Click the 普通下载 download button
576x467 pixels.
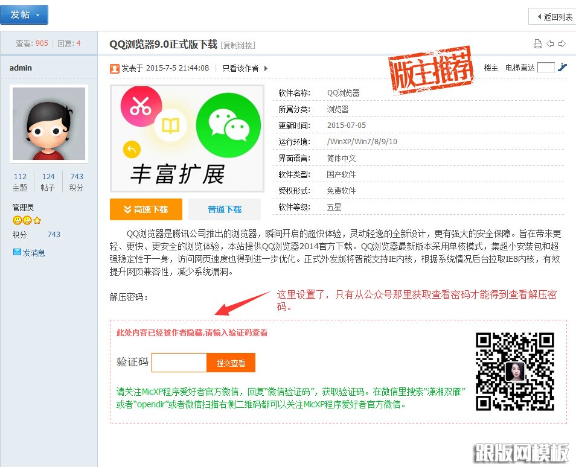tap(225, 209)
